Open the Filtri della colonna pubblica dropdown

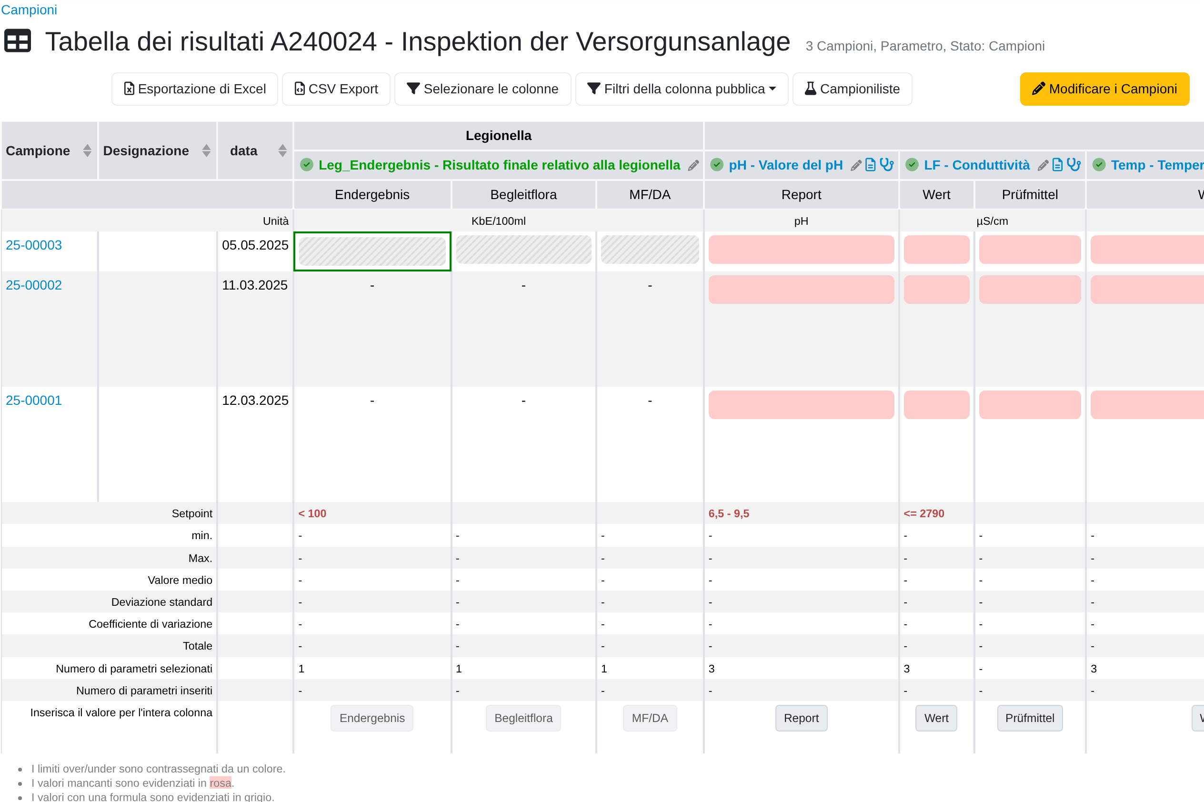[681, 89]
